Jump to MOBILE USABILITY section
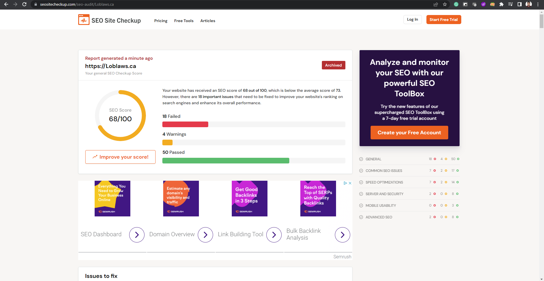The height and width of the screenshot is (281, 544). coord(381,206)
